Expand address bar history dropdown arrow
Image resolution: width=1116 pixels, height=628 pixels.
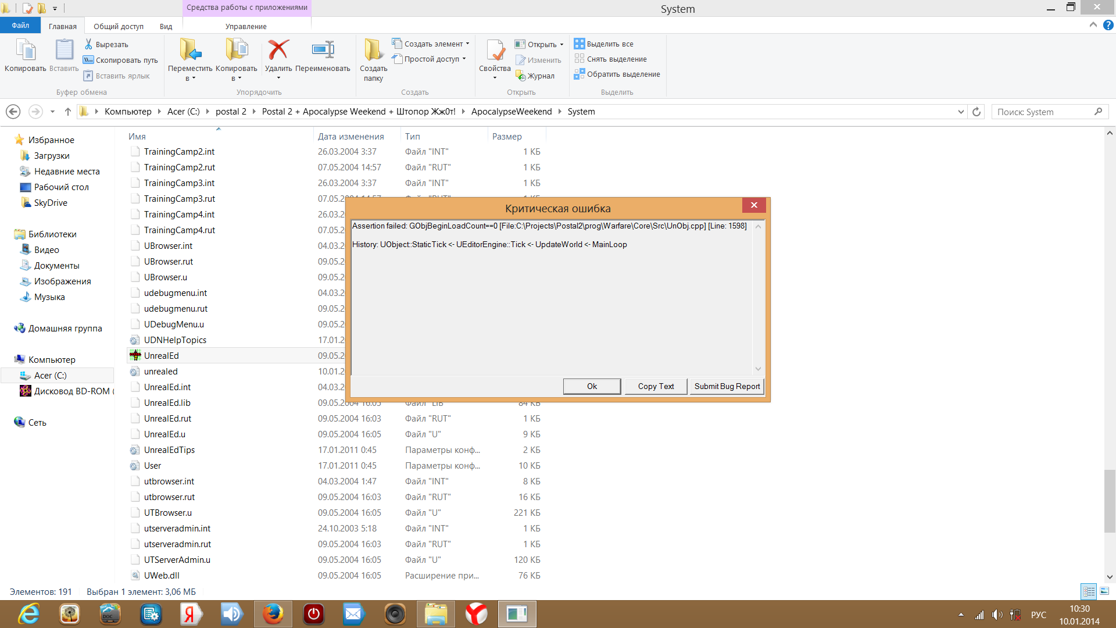961,112
